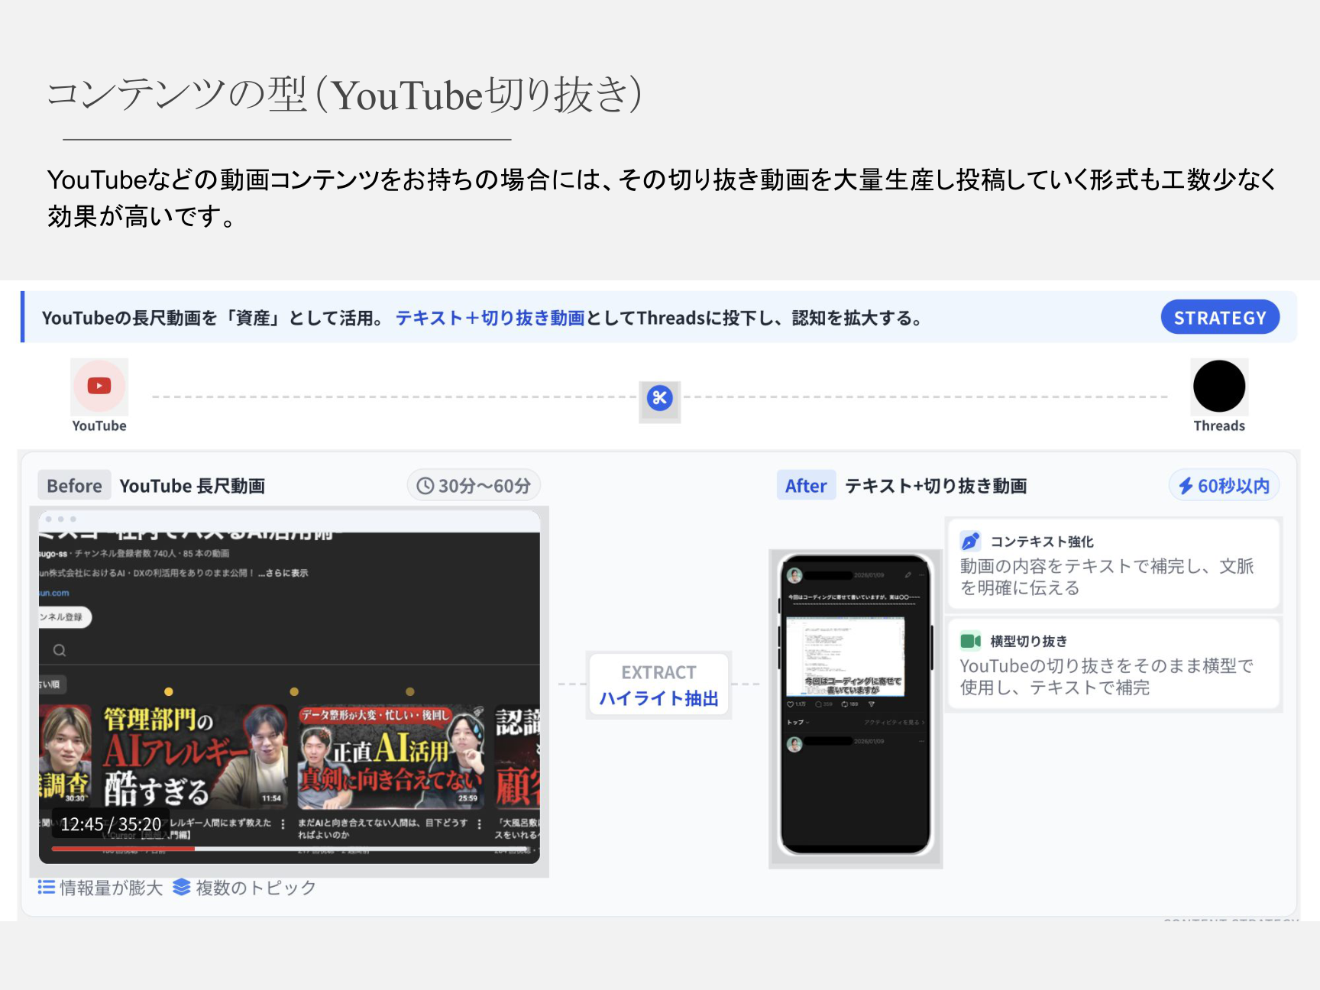Click the search magnifier in YouTube channel page
This screenshot has height=990, width=1320.
click(60, 651)
